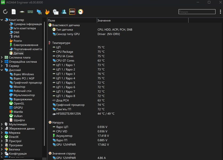Image resolution: width=223 pixels, height=160 pixels.
Task: Click the Refresh toolbar icon
Action: (5, 12)
